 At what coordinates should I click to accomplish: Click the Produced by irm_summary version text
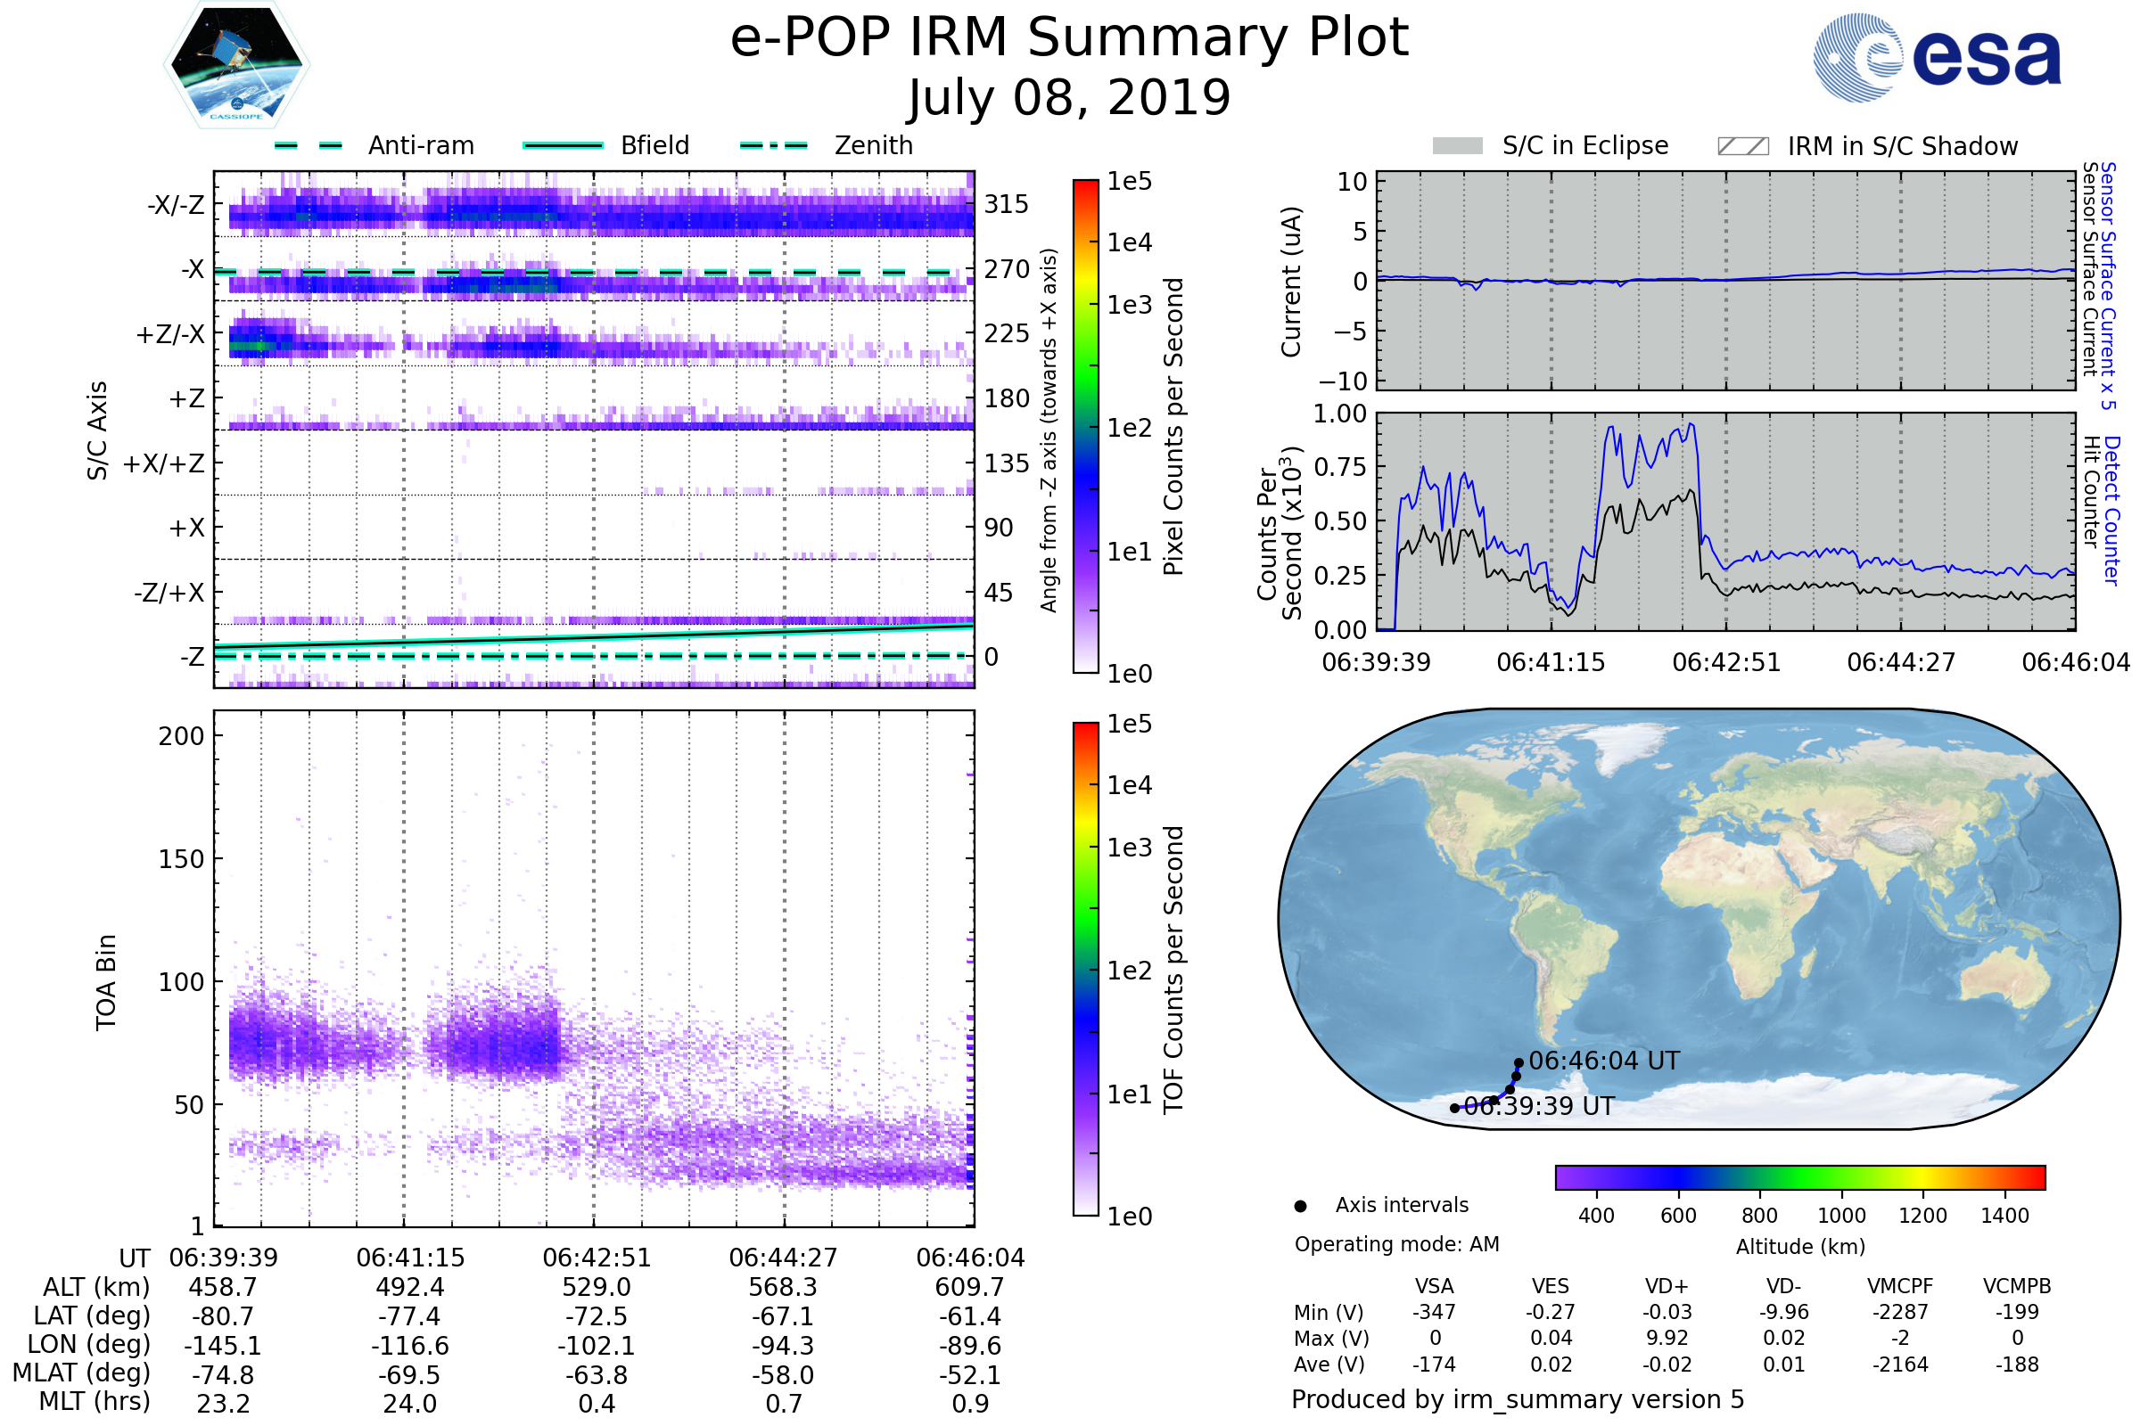click(1517, 1398)
